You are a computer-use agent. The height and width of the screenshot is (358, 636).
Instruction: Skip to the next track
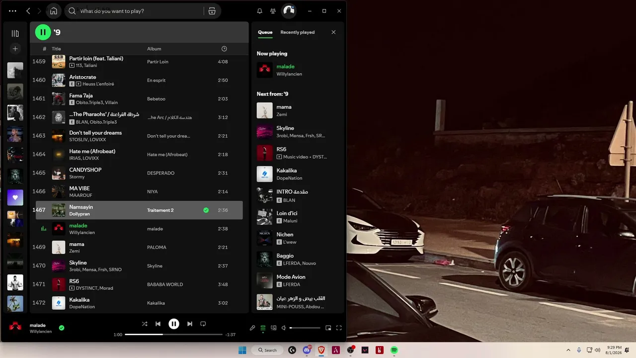click(190, 324)
